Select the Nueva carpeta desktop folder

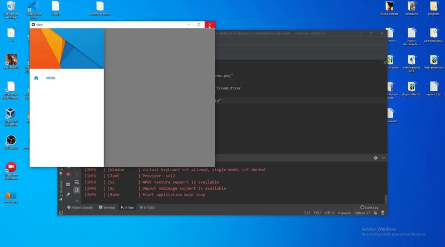pos(389,8)
